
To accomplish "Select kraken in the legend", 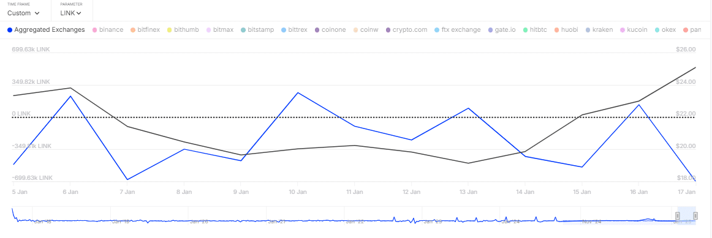I will point(599,30).
